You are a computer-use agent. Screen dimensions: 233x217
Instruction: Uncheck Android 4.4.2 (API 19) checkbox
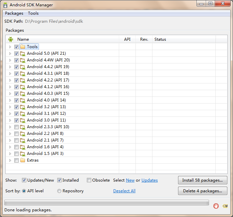pos(16,67)
